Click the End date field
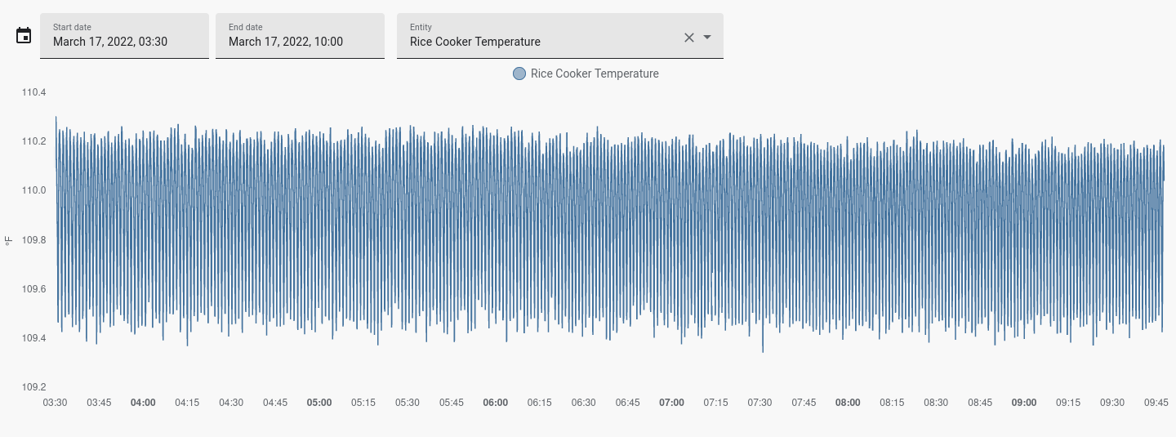The image size is (1176, 437). [300, 36]
